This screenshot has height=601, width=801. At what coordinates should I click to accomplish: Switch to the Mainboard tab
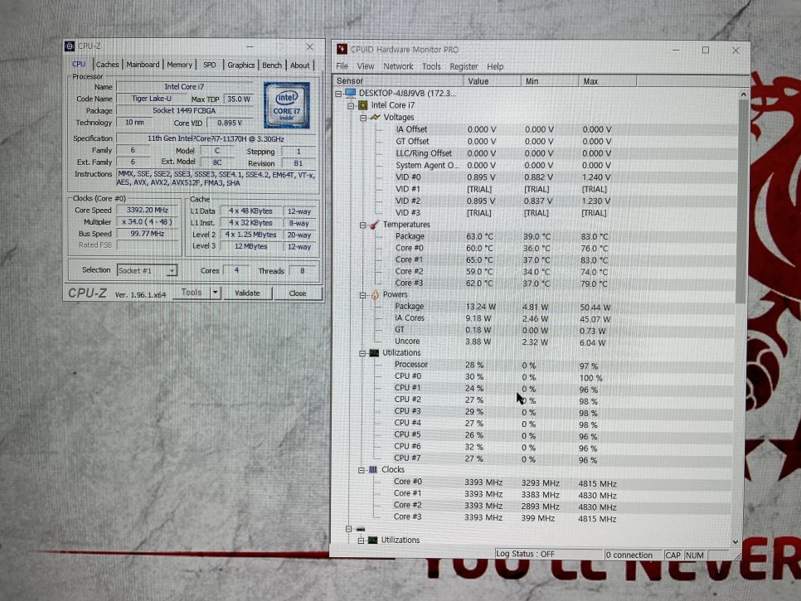pos(143,65)
